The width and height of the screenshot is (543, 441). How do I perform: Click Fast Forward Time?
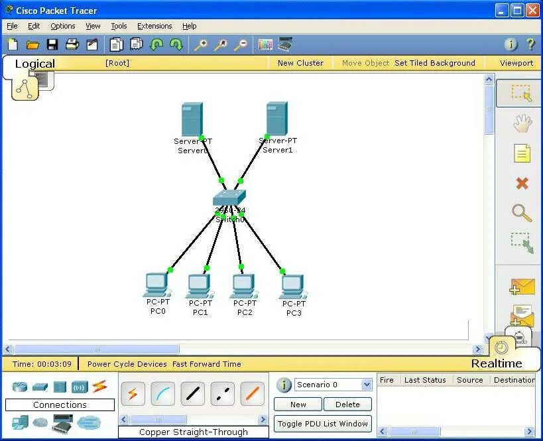207,364
